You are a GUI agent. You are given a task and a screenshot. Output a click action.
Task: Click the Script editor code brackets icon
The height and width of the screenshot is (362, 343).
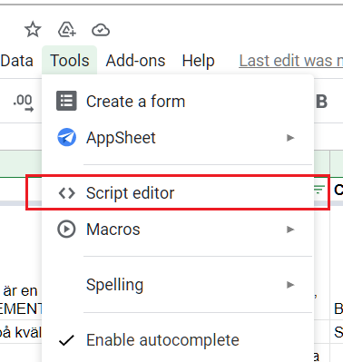(67, 193)
